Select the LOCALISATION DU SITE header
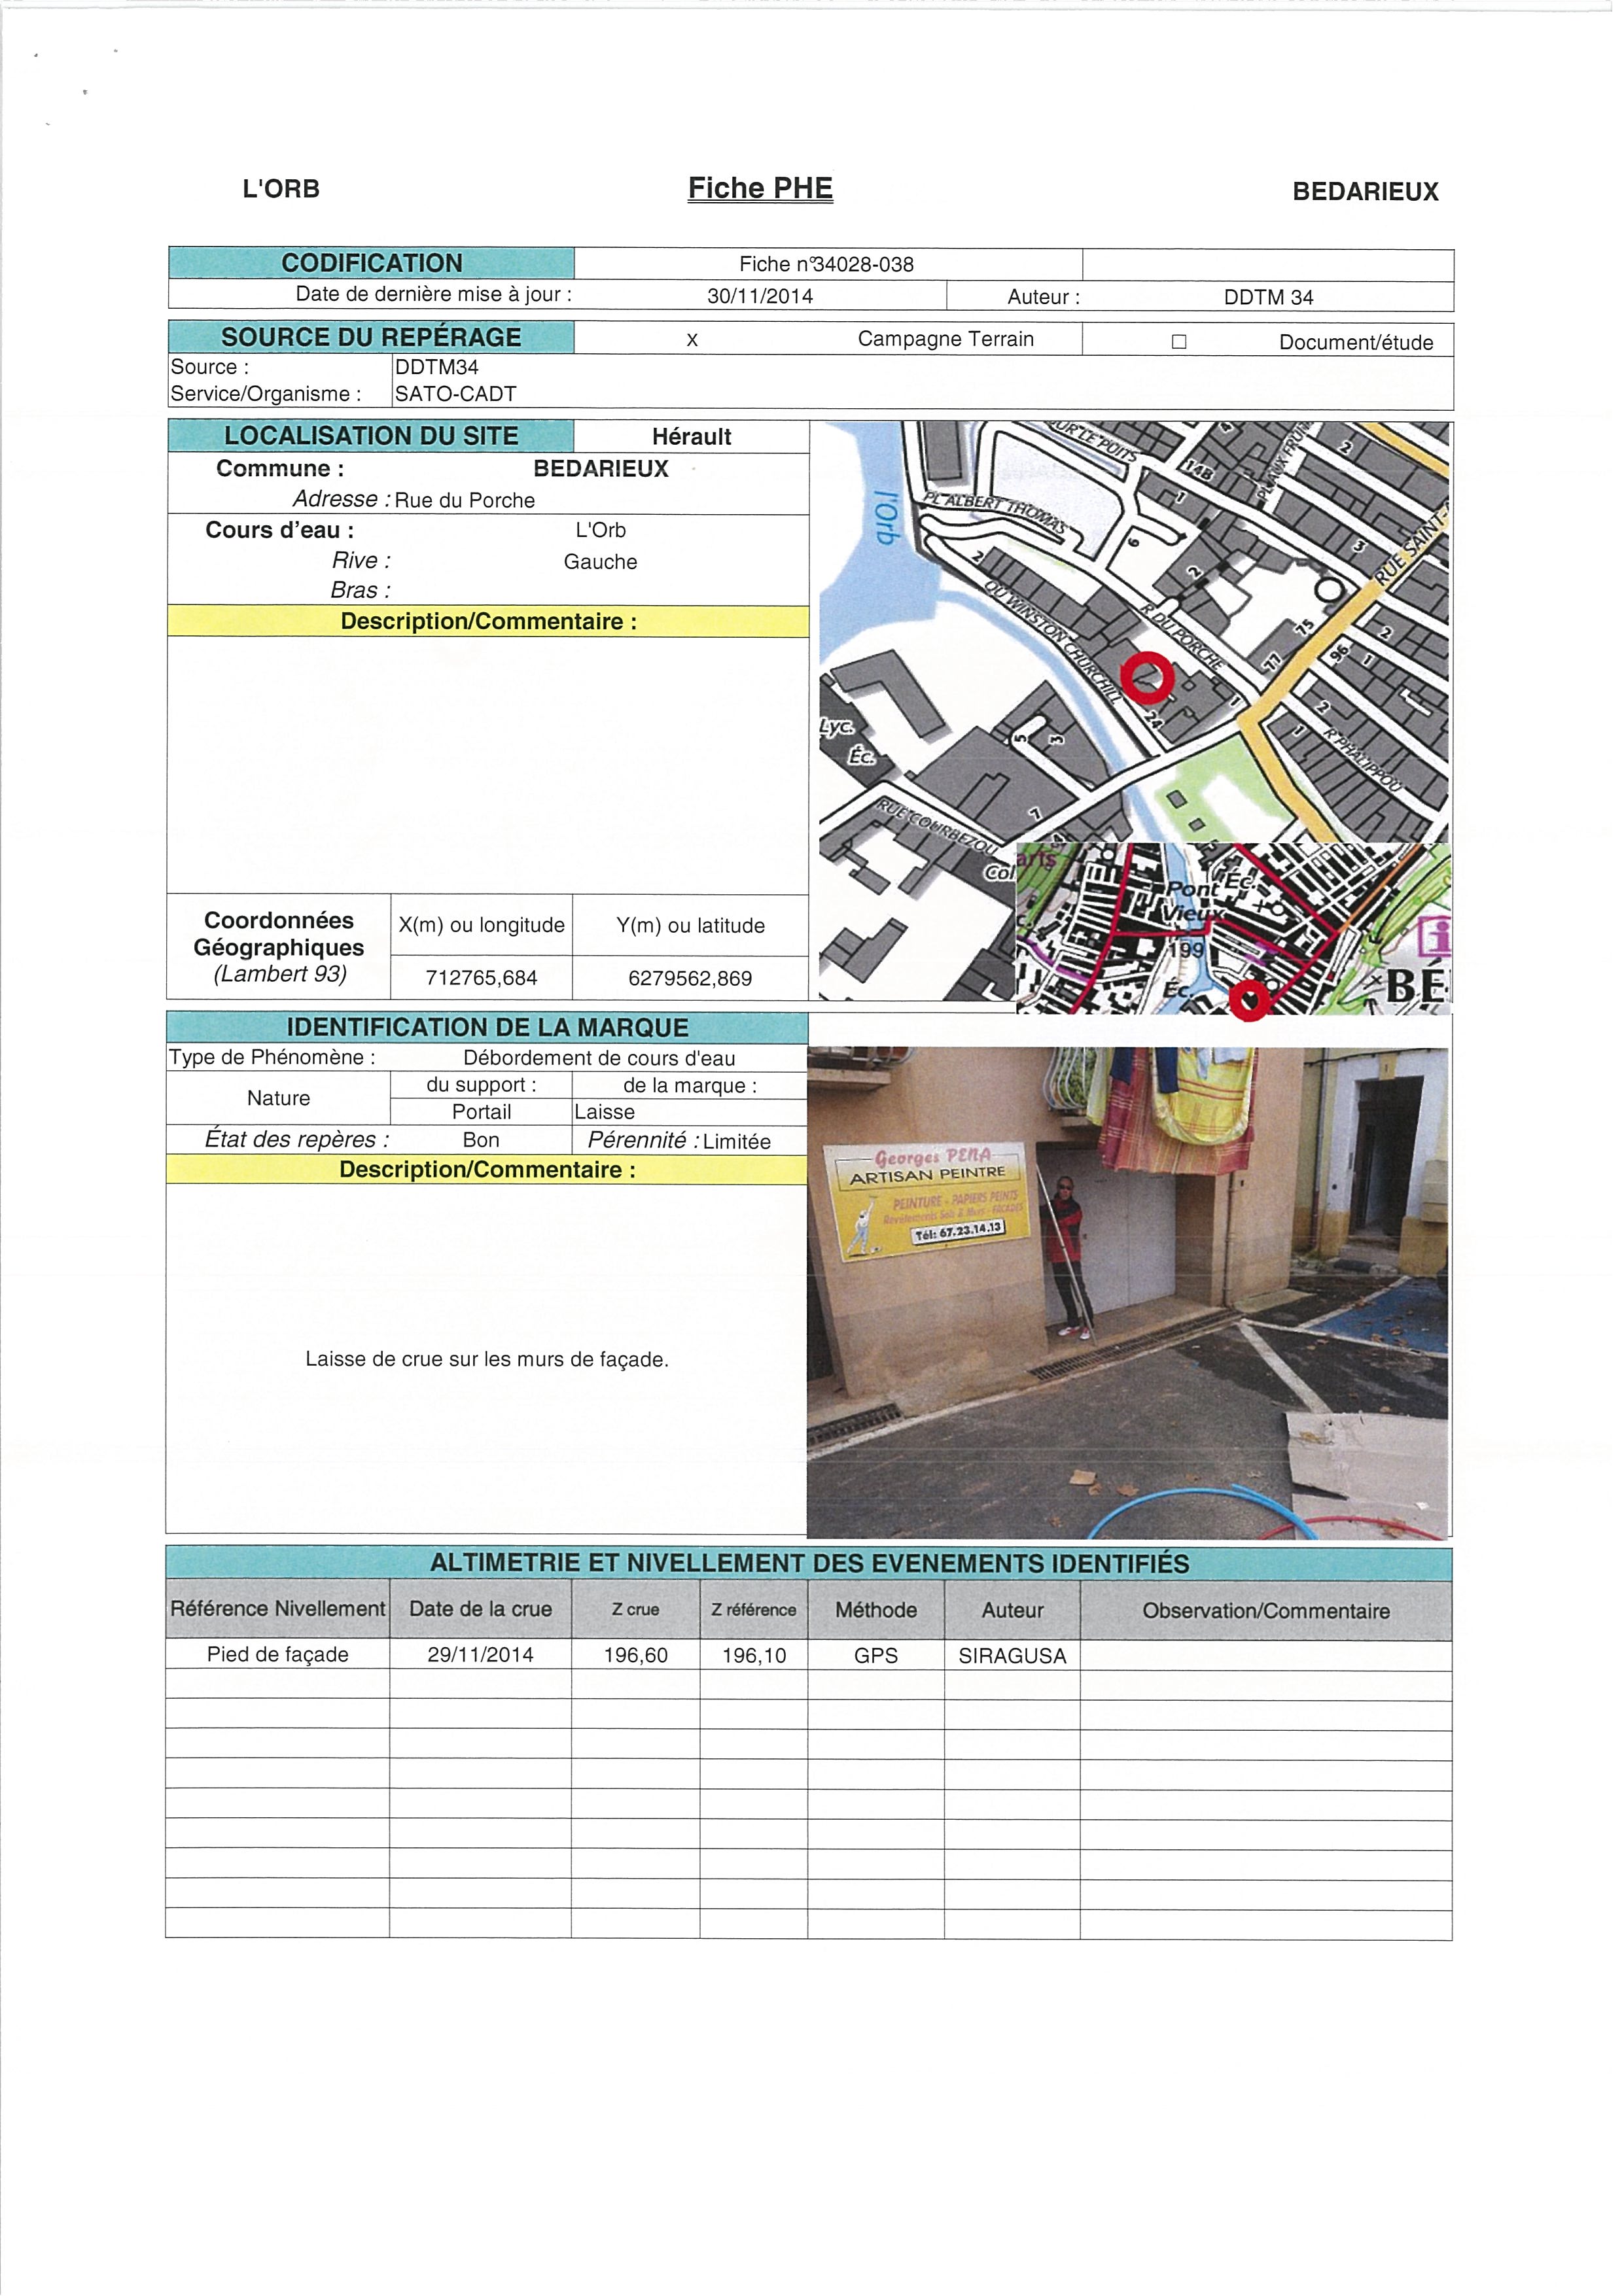This screenshot has width=1624, height=2296. click(x=371, y=436)
